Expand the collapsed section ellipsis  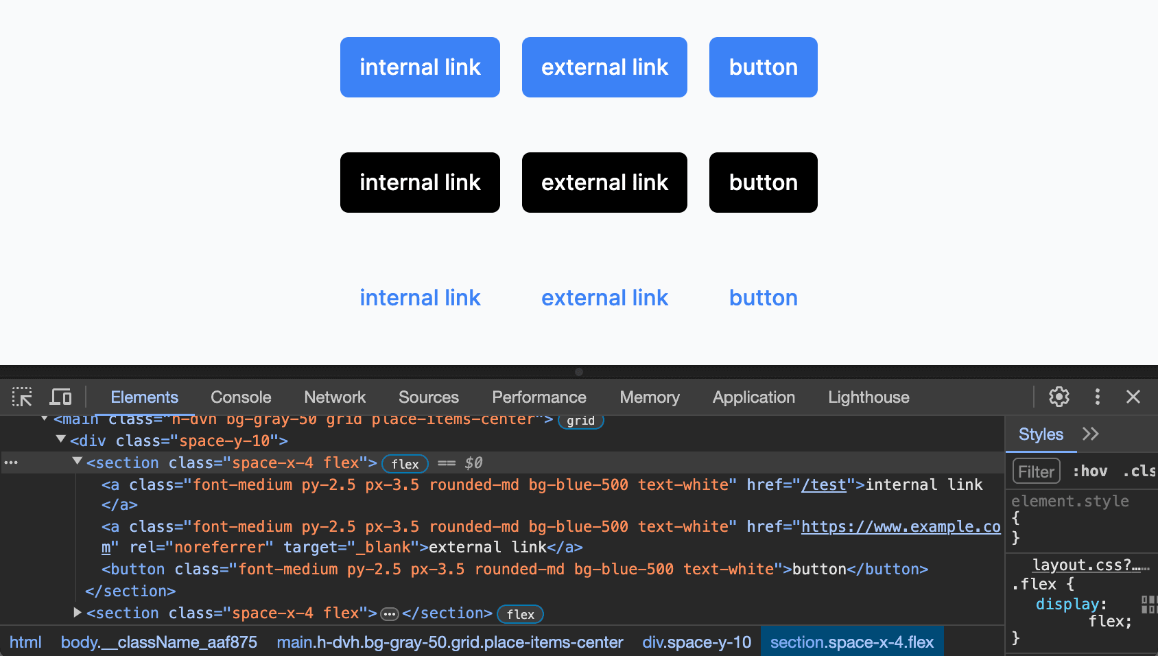390,613
